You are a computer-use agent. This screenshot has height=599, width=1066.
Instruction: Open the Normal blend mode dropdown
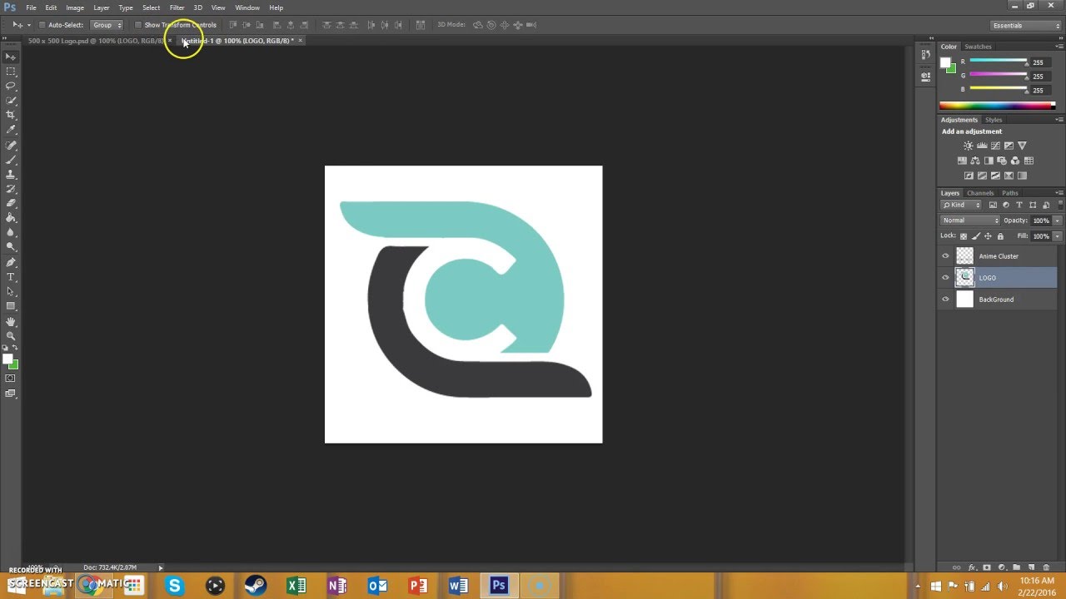tap(970, 220)
